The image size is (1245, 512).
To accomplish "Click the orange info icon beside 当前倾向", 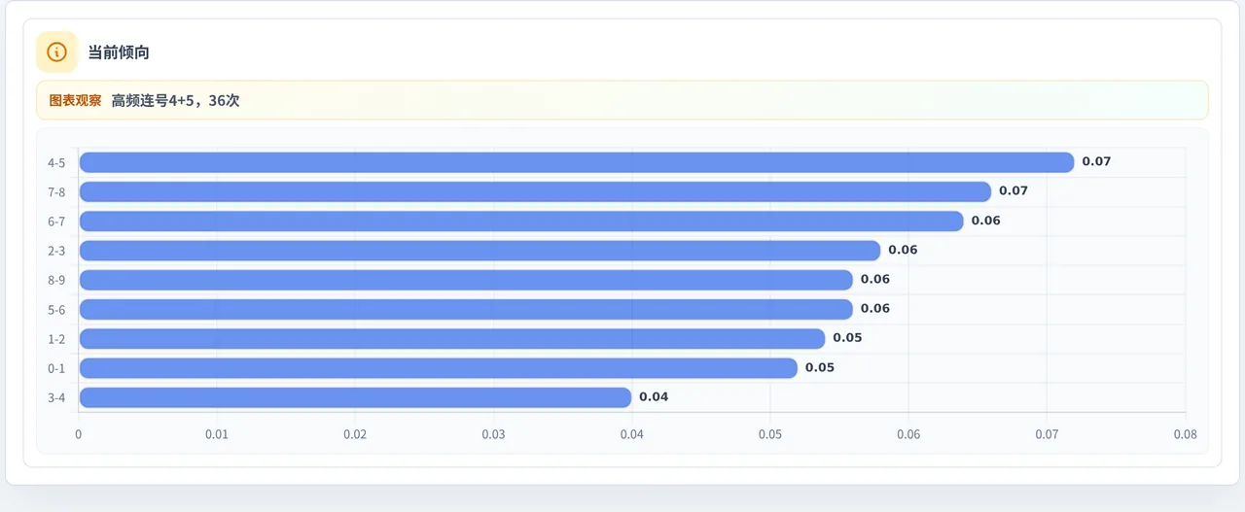I will (x=56, y=52).
